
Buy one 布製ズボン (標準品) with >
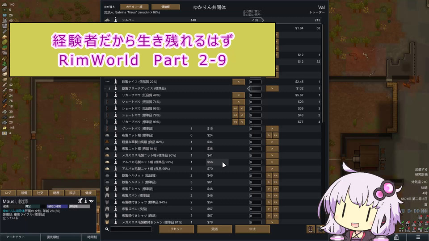[269, 195]
